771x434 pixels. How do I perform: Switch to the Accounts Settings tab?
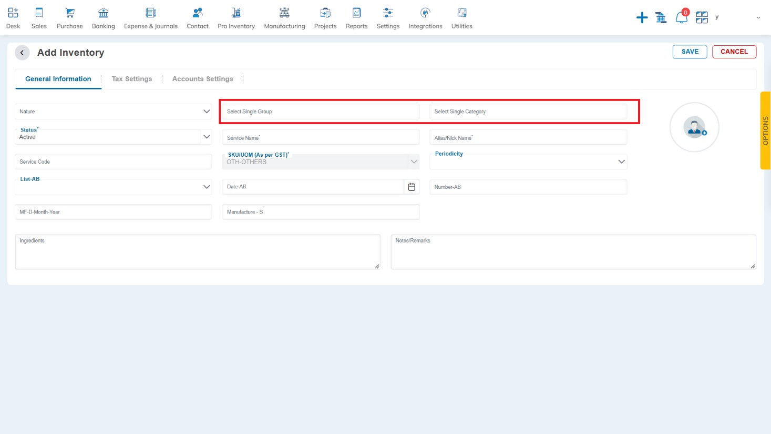pos(202,79)
